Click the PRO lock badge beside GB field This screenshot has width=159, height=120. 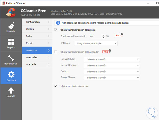point(119,35)
